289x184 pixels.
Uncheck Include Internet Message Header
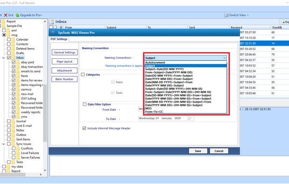click(x=84, y=128)
